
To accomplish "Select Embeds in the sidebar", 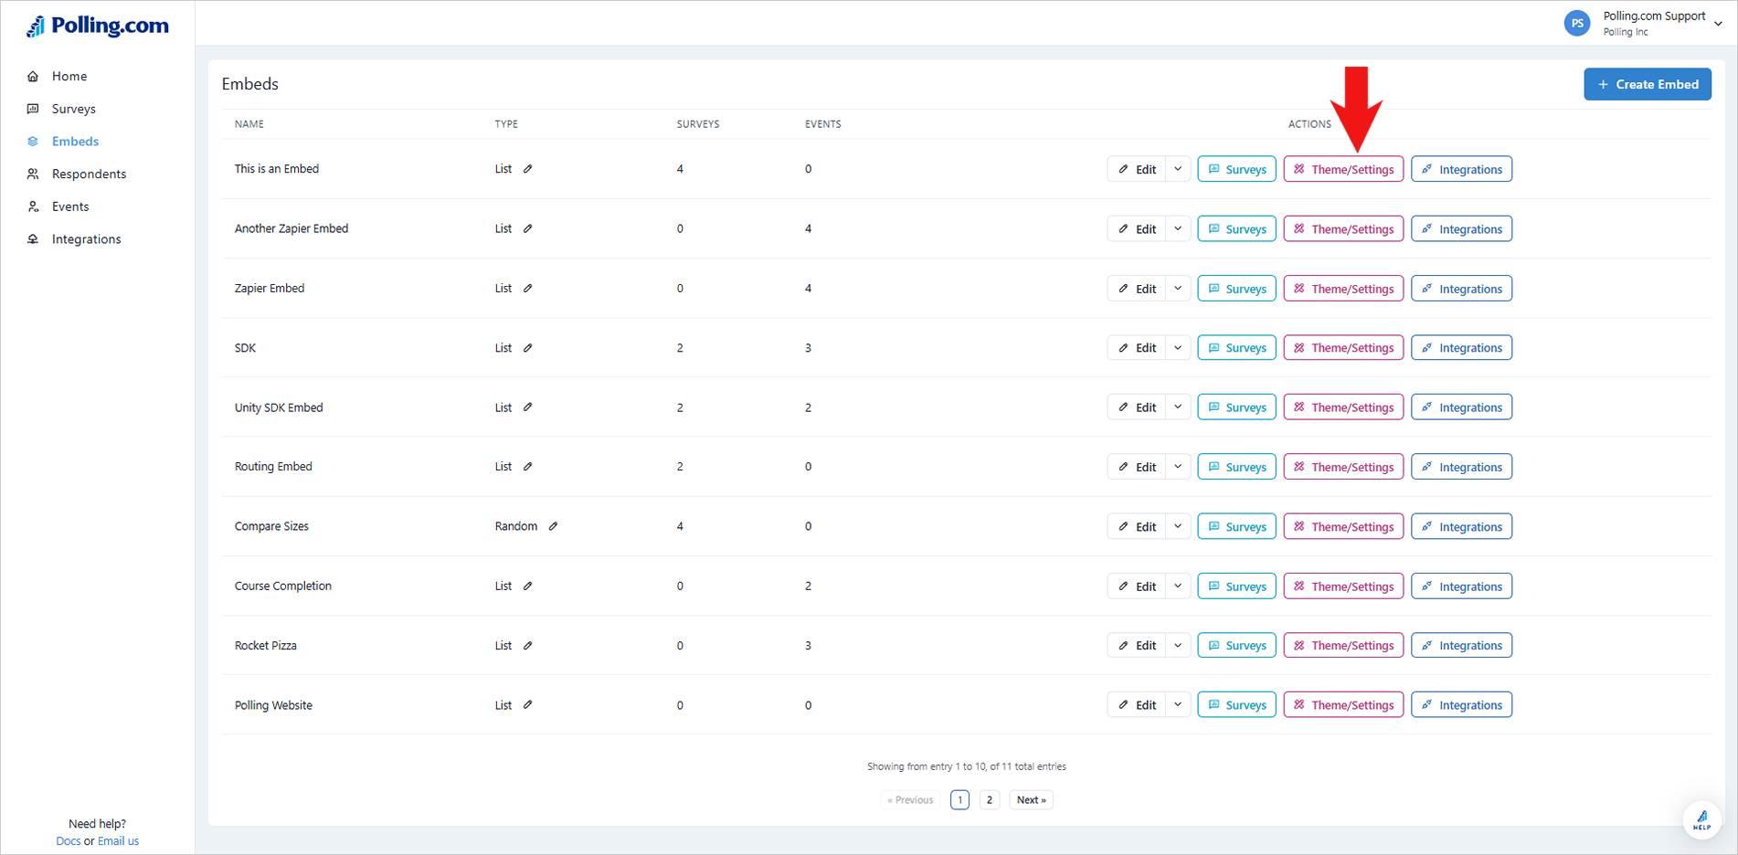I will click(x=75, y=142).
